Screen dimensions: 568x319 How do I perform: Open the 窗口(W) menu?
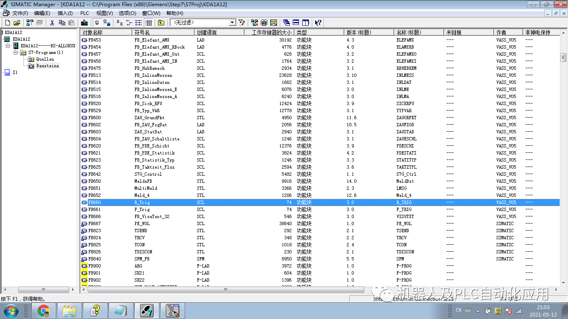tap(151, 13)
